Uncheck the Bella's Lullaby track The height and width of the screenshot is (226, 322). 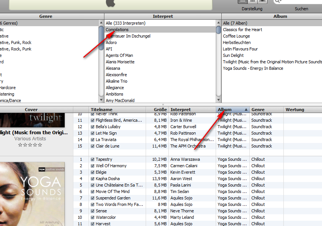pyautogui.click(x=92, y=127)
